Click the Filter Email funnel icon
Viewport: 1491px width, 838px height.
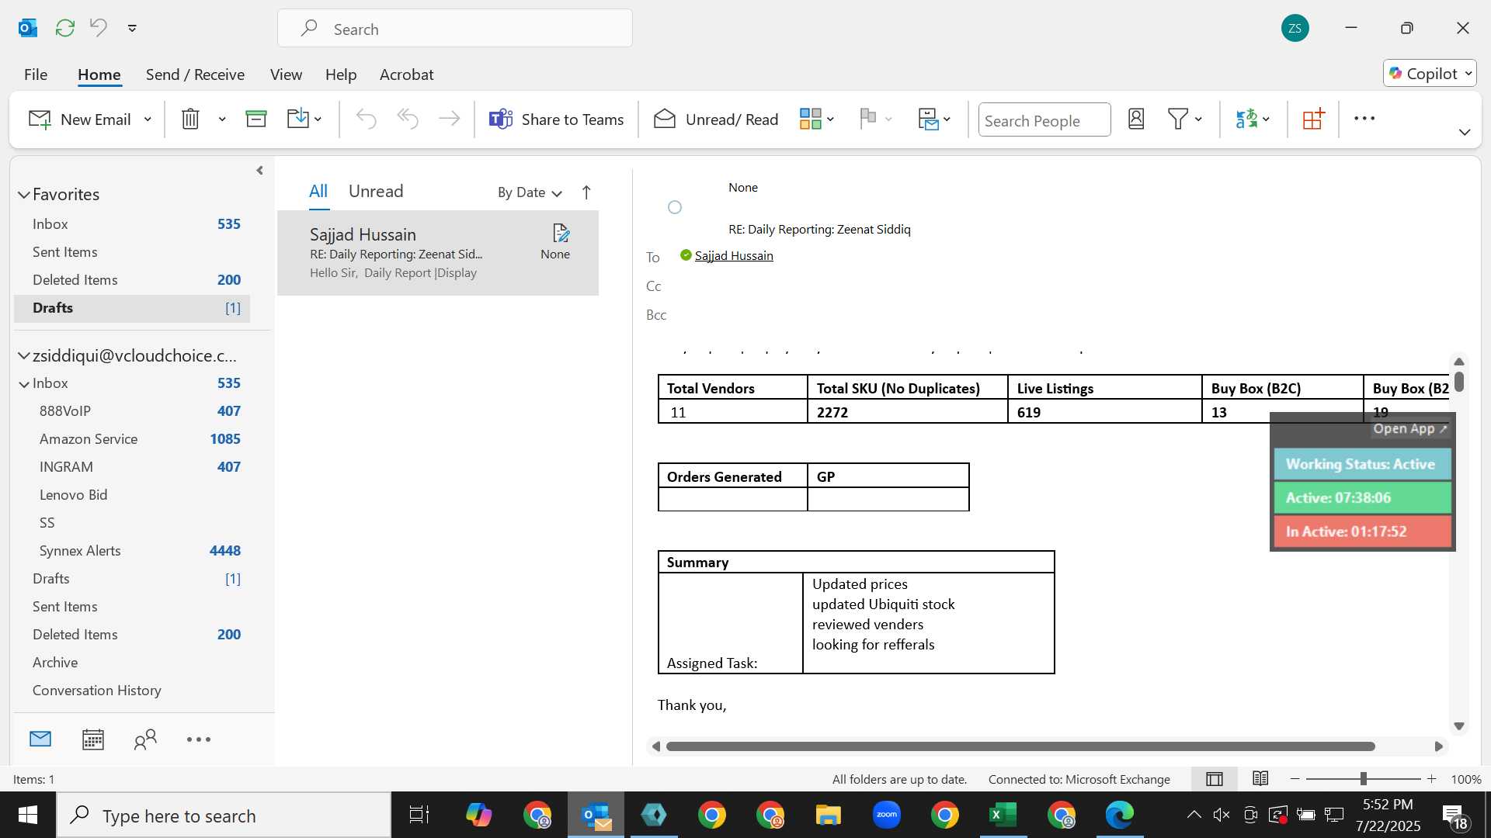point(1177,119)
